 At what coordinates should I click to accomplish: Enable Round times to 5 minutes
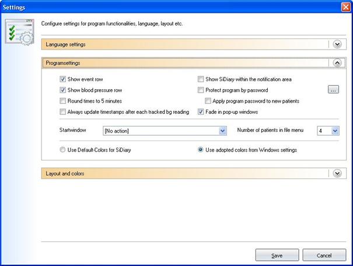pos(63,101)
